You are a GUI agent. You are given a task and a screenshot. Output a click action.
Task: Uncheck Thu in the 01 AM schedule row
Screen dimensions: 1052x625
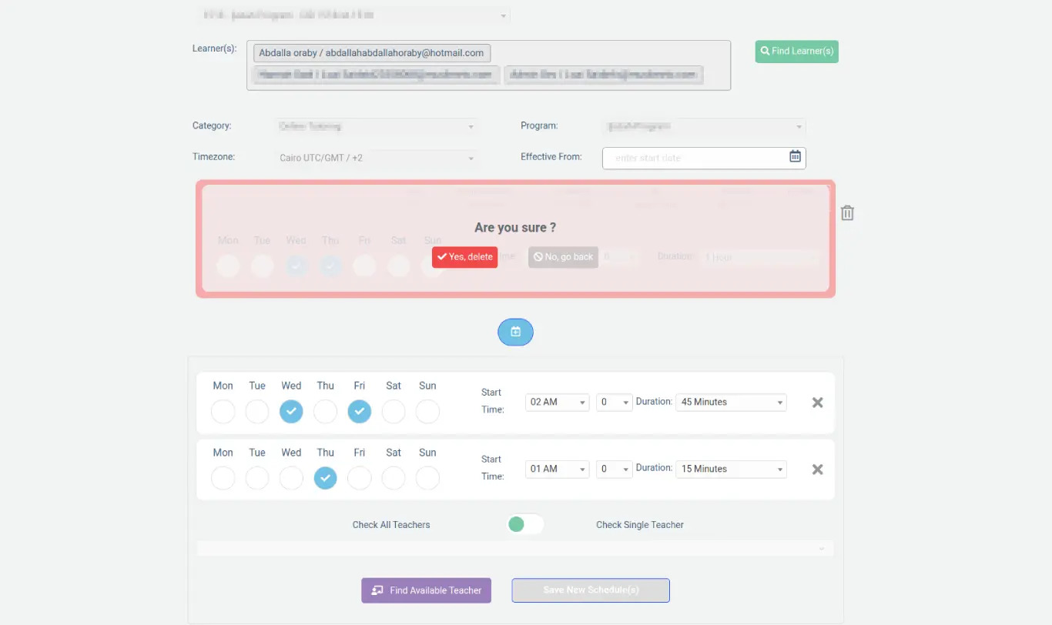(x=325, y=479)
